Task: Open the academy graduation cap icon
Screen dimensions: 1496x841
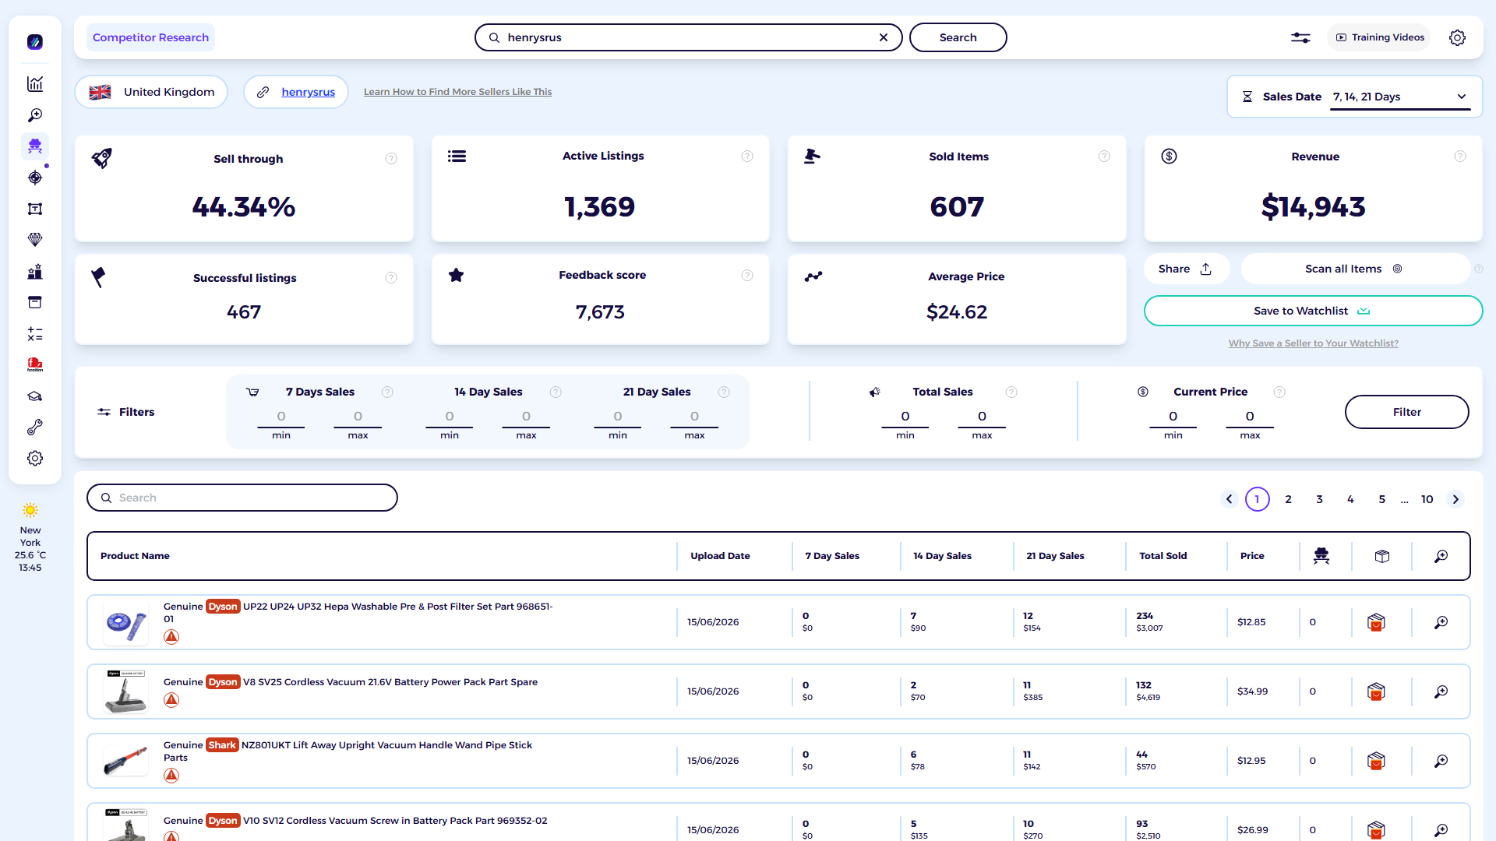Action: click(35, 396)
